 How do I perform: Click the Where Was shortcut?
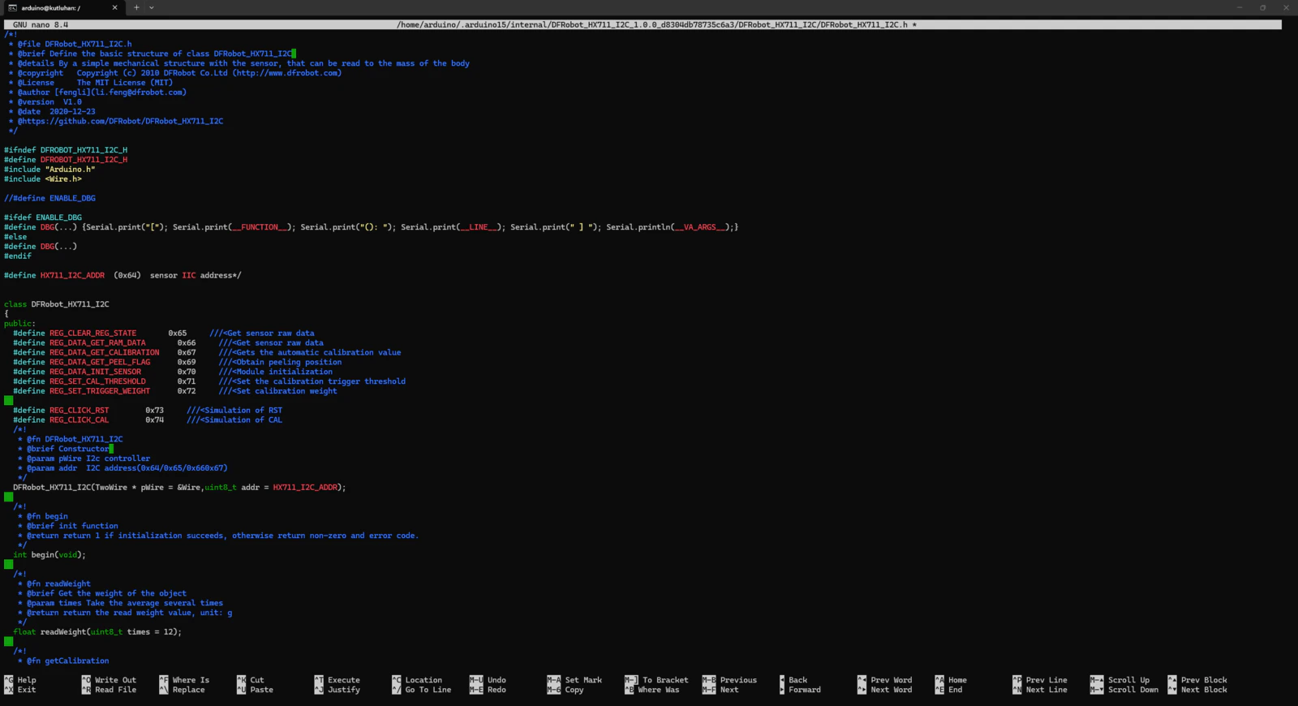[x=659, y=690]
